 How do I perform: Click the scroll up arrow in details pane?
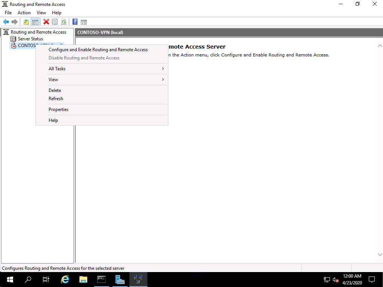point(380,46)
